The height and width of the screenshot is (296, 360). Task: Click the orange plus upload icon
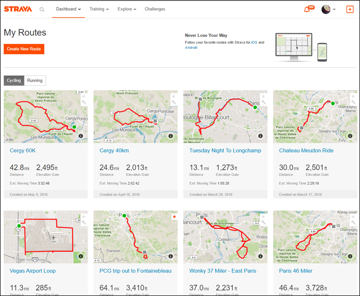tap(350, 9)
